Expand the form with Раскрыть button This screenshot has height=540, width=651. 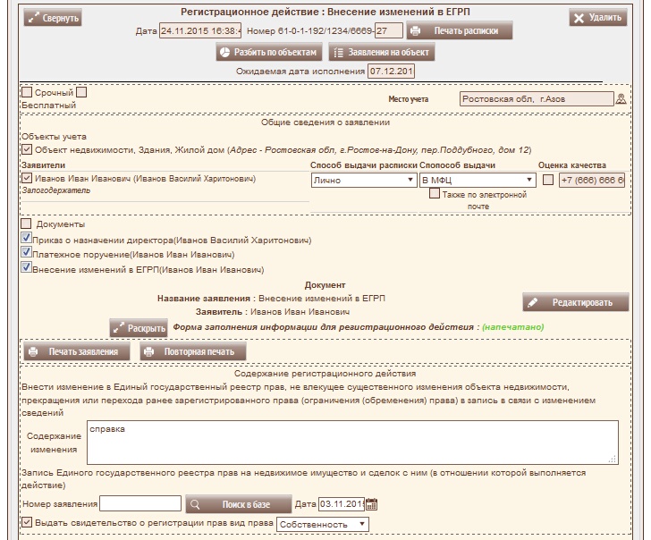pyautogui.click(x=139, y=327)
